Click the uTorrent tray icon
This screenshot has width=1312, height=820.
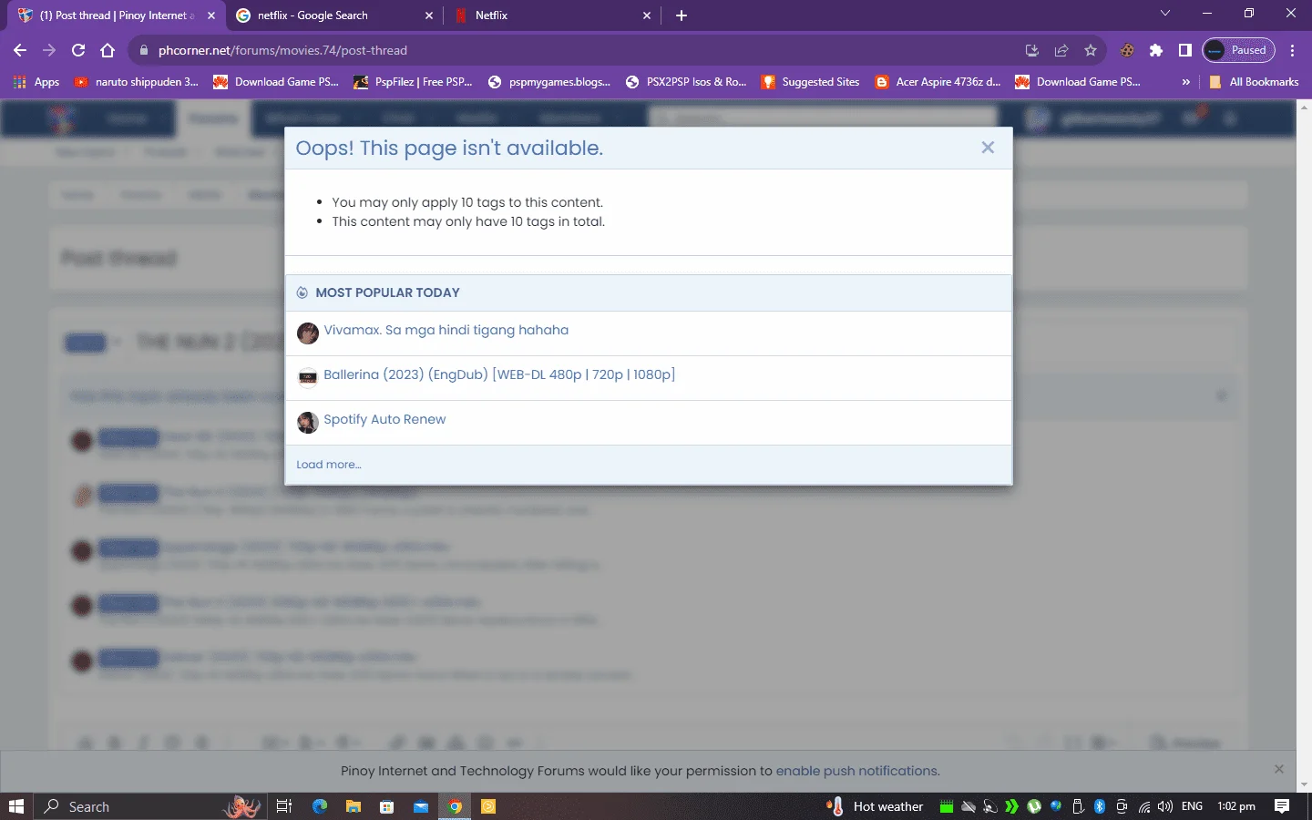coord(1034,806)
